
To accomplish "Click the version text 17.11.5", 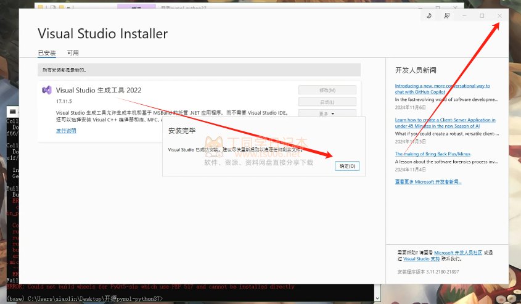I will coord(64,101).
